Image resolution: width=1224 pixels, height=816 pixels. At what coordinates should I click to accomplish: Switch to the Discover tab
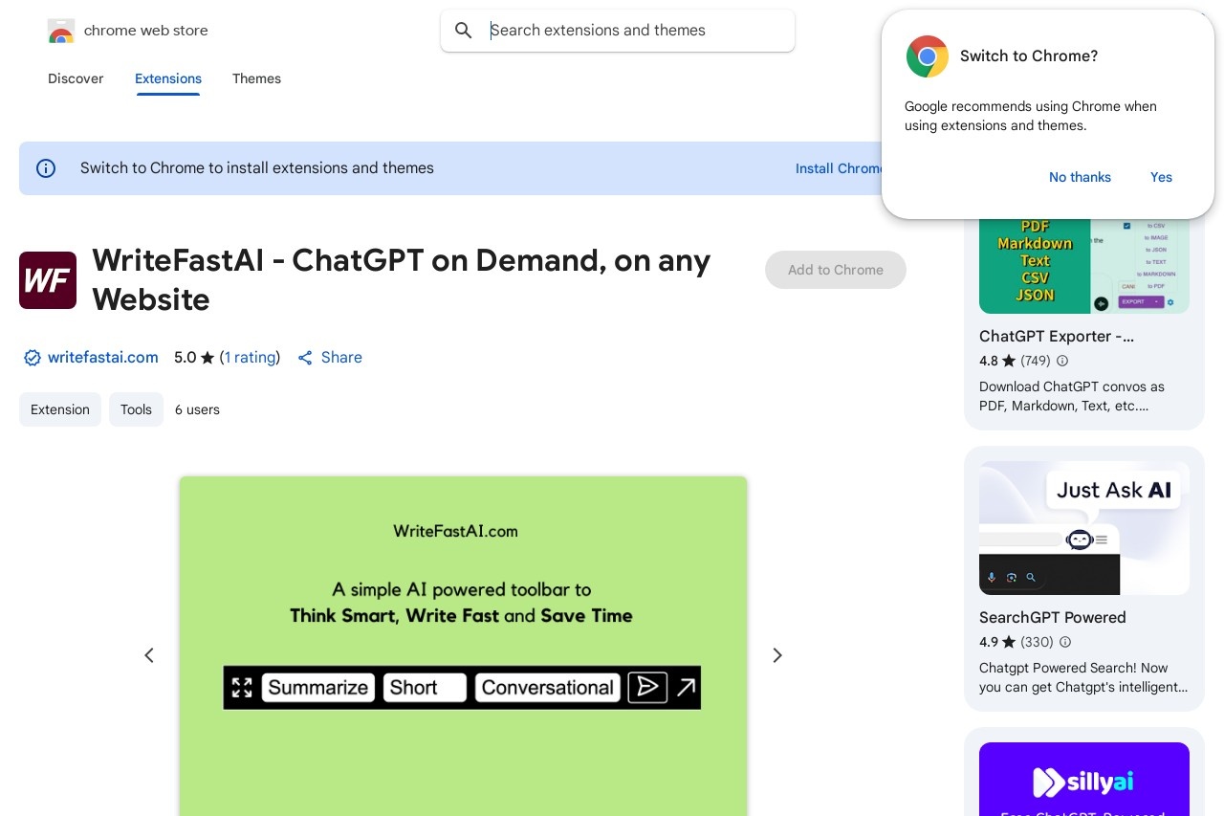point(76,78)
